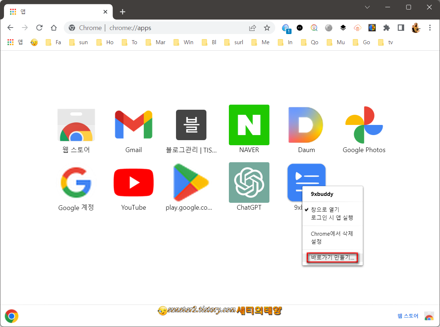
Task: Click the layers stack extension icon
Action: point(343,28)
